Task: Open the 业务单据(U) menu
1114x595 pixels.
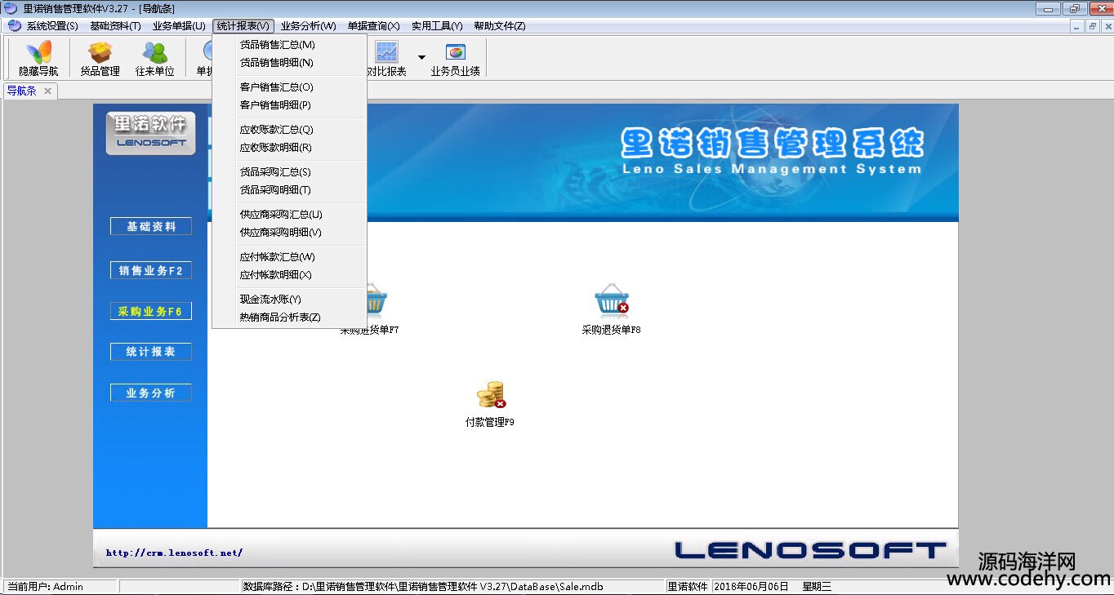Action: tap(179, 26)
